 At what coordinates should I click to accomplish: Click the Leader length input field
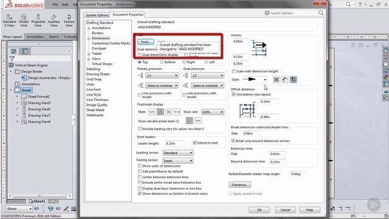(x=174, y=144)
